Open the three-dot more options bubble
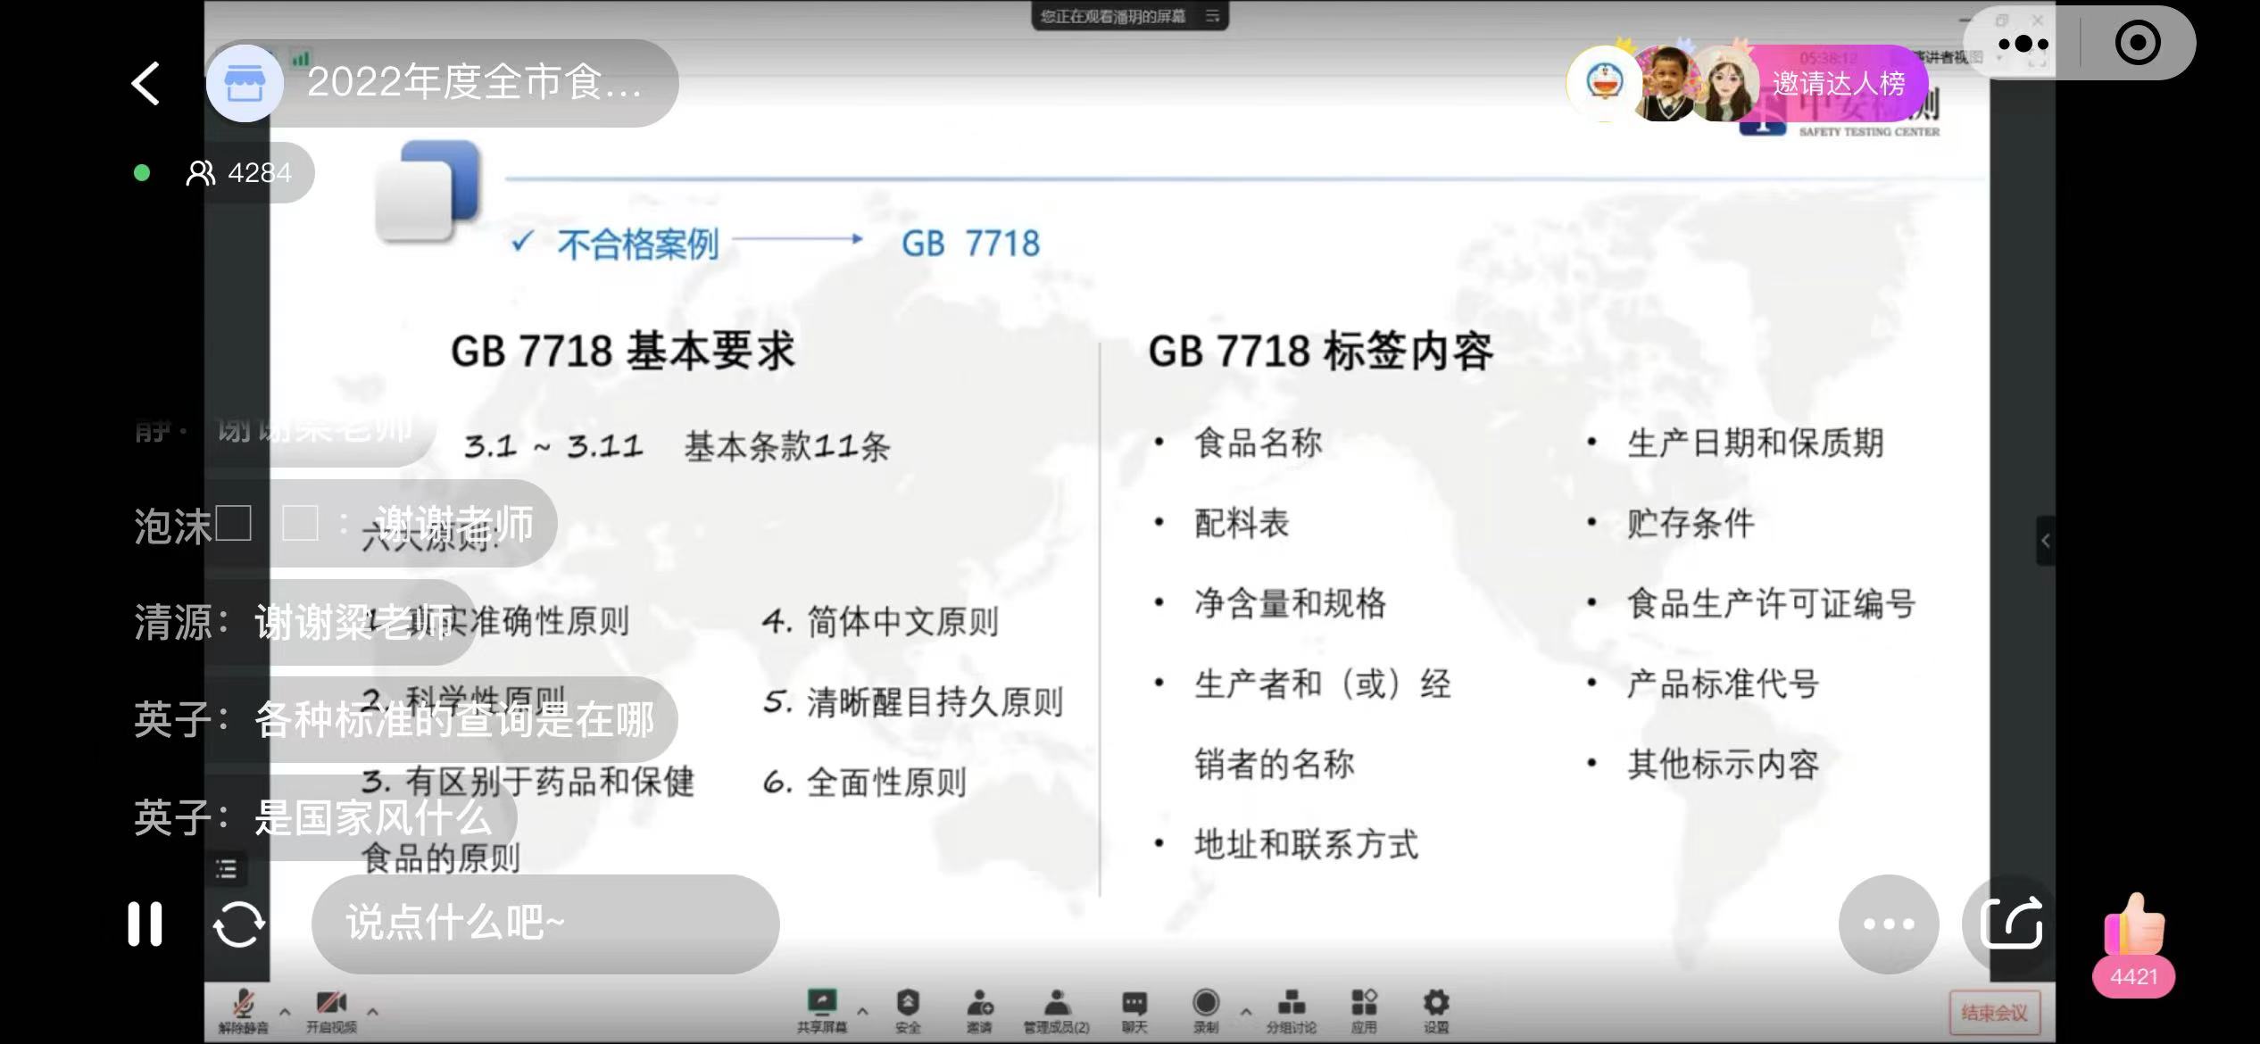The height and width of the screenshot is (1044, 2260). (1888, 924)
